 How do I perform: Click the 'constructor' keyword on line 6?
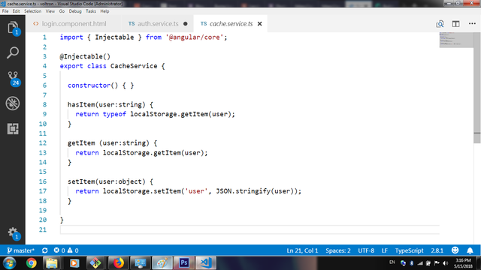pyautogui.click(x=89, y=85)
